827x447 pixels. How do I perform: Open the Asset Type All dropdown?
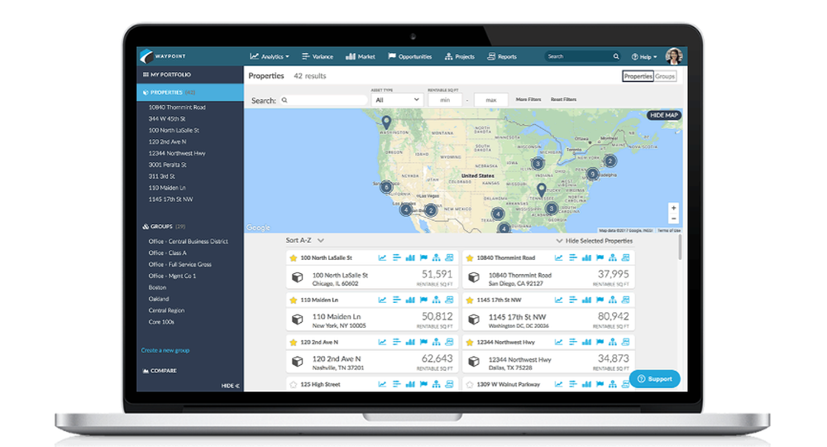[397, 99]
